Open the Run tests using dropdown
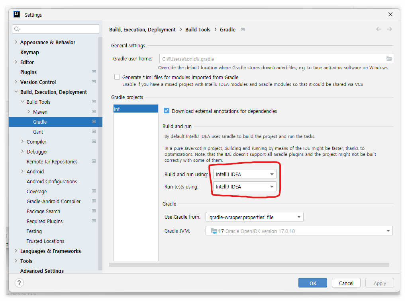 point(245,186)
